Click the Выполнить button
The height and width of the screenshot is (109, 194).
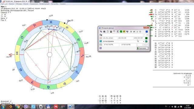click(142, 48)
